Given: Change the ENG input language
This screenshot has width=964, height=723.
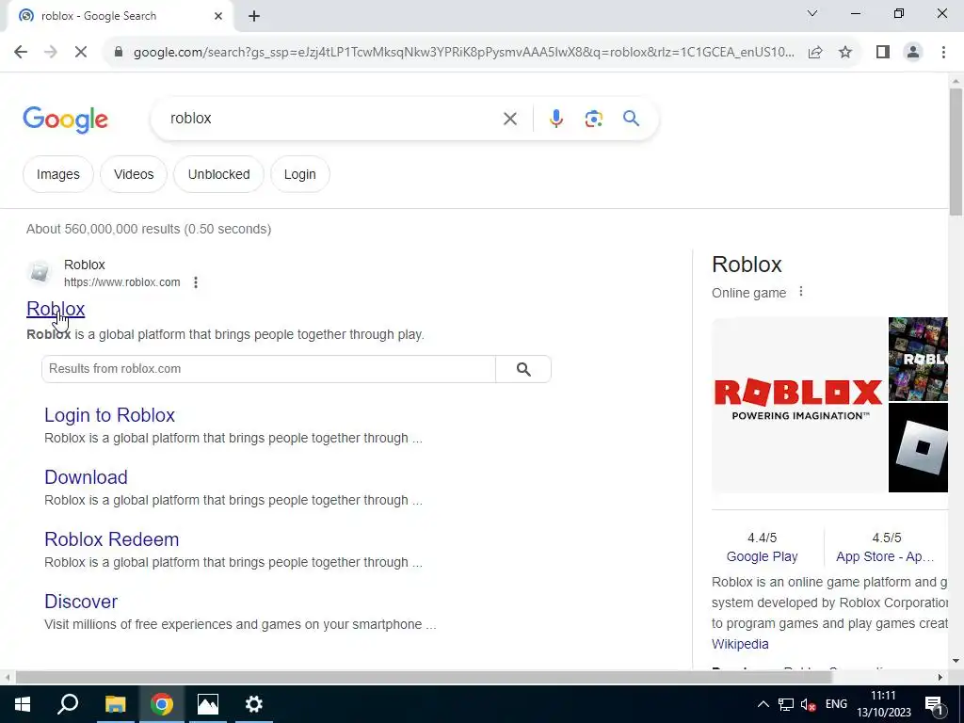Looking at the screenshot, I should pos(836,704).
